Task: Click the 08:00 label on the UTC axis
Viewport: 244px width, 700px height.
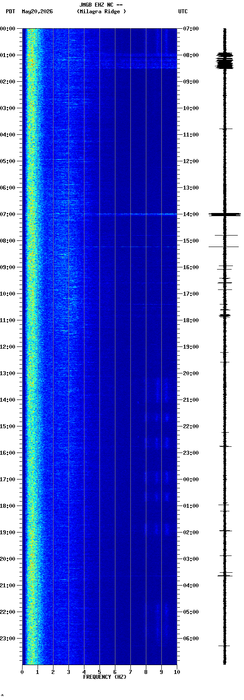Action: tap(191, 55)
